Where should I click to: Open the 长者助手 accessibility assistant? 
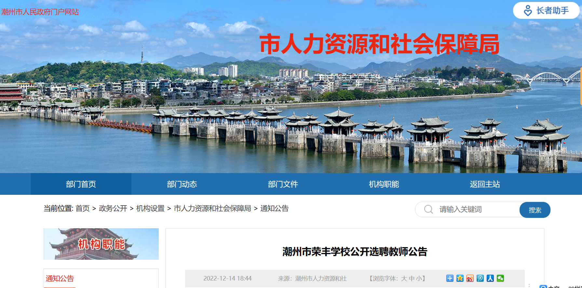pyautogui.click(x=546, y=10)
